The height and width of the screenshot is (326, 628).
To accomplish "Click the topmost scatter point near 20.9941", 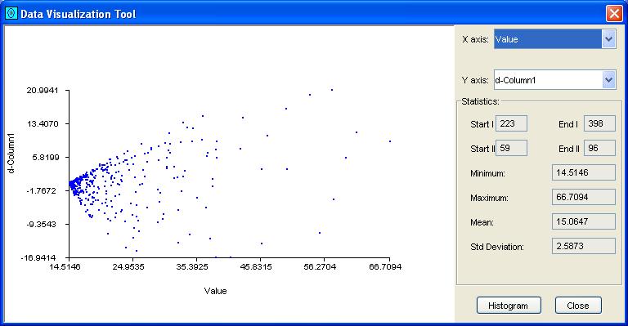I will pos(332,90).
